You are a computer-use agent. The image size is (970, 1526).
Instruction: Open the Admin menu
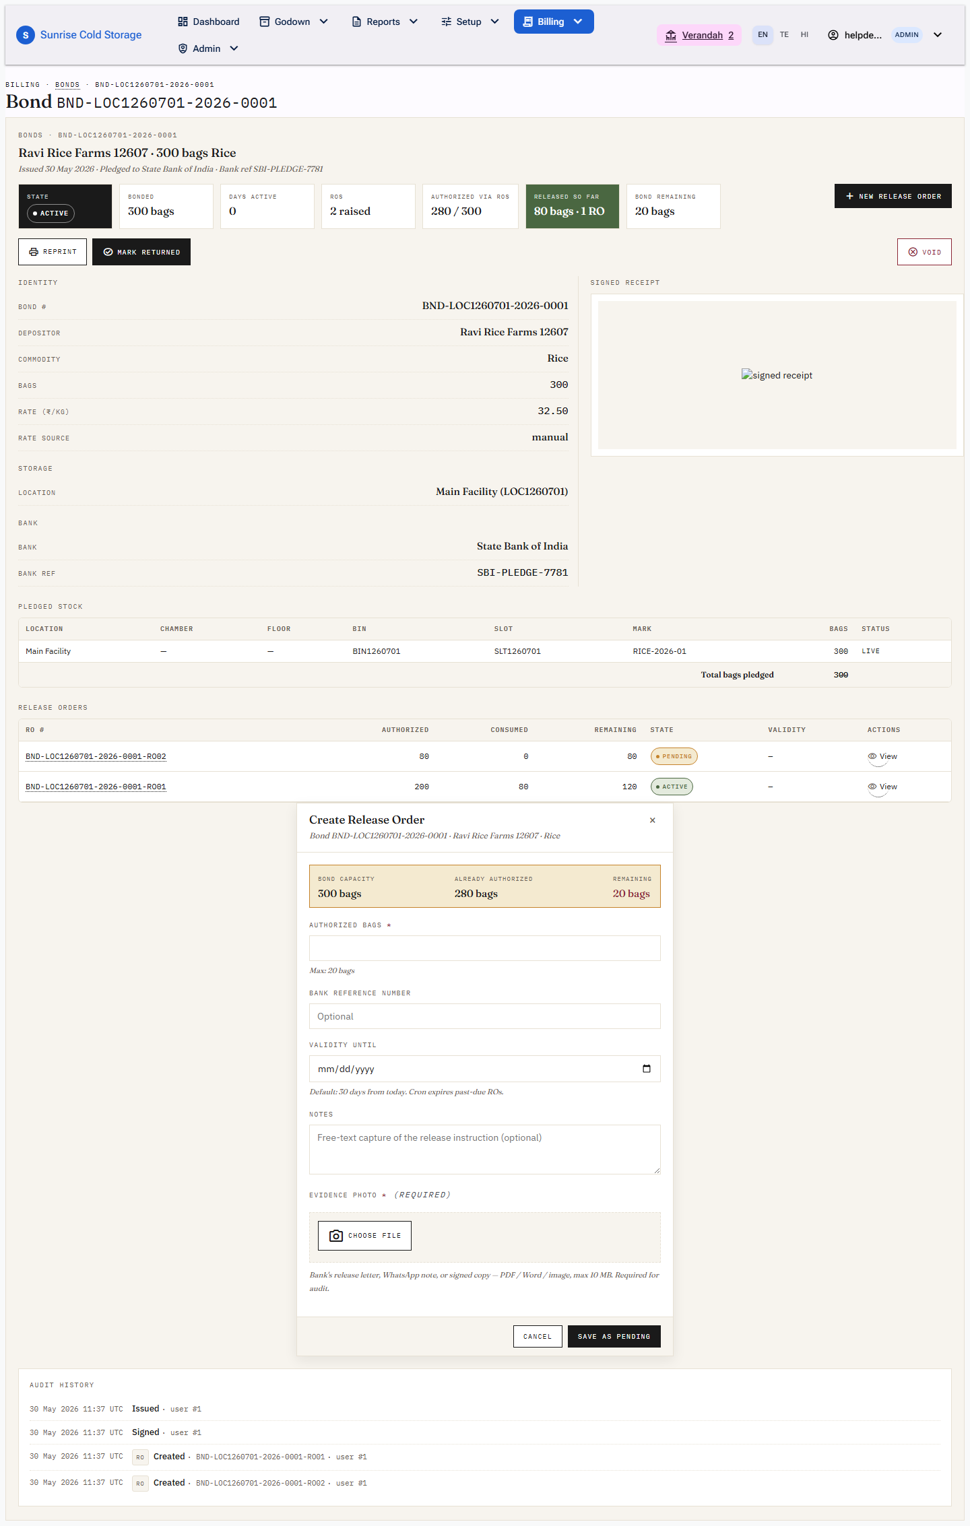208,48
